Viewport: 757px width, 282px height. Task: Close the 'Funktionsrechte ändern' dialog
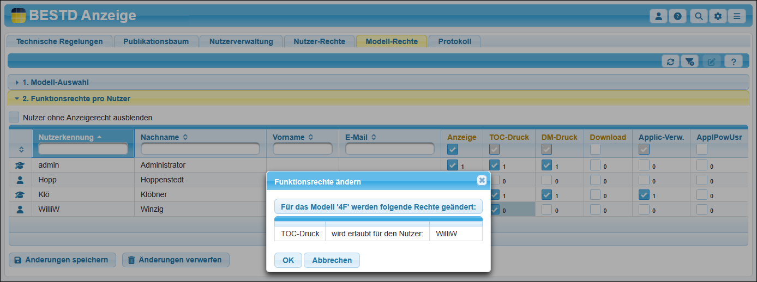[481, 180]
